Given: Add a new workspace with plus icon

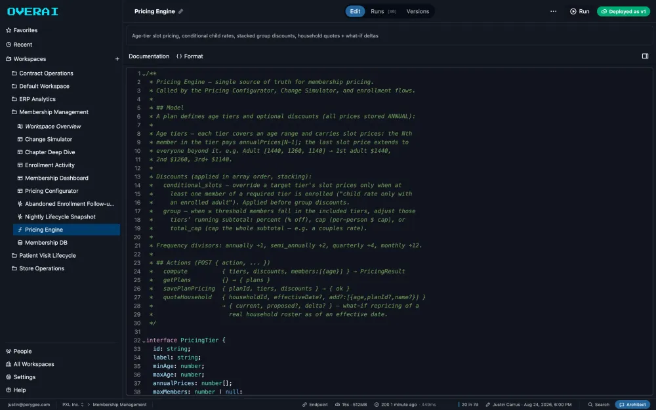Looking at the screenshot, I should (x=117, y=59).
